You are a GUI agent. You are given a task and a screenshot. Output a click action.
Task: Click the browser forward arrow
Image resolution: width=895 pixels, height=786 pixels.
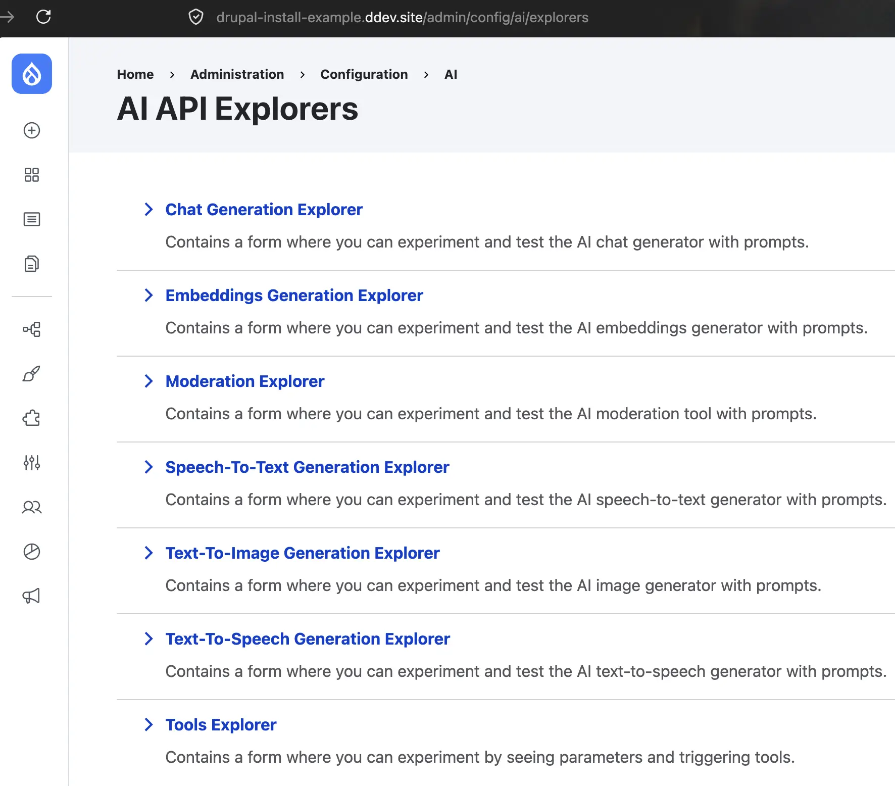(7, 17)
